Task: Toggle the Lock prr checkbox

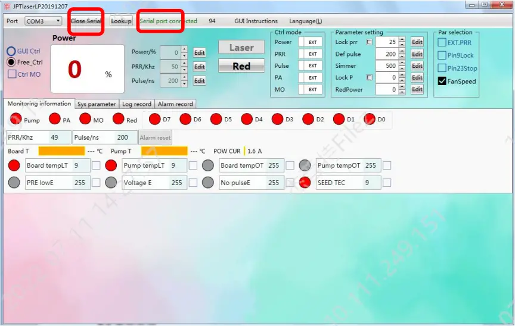Action: pos(370,42)
